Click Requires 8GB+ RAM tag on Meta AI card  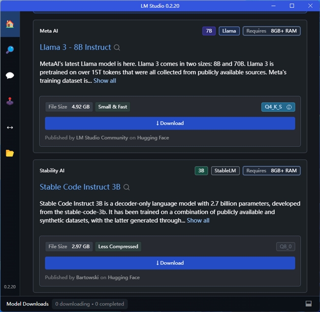pyautogui.click(x=271, y=31)
